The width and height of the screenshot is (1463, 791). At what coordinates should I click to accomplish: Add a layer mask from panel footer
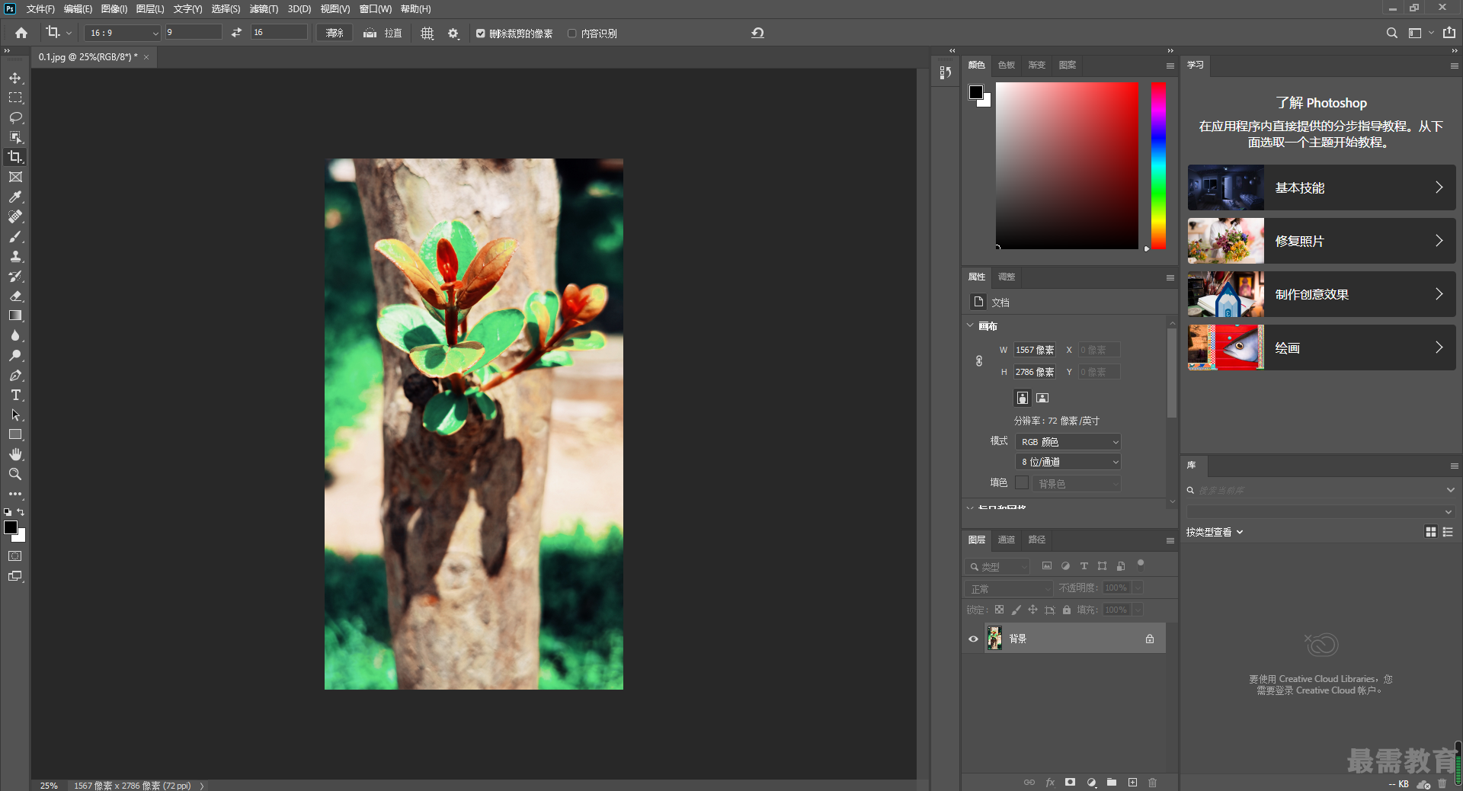click(x=1071, y=782)
